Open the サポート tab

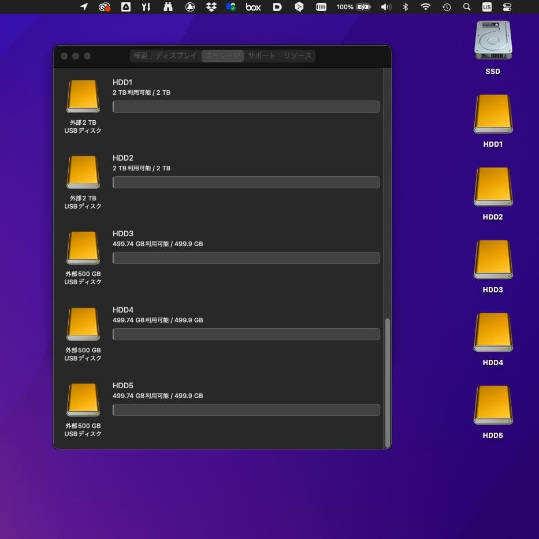point(261,55)
